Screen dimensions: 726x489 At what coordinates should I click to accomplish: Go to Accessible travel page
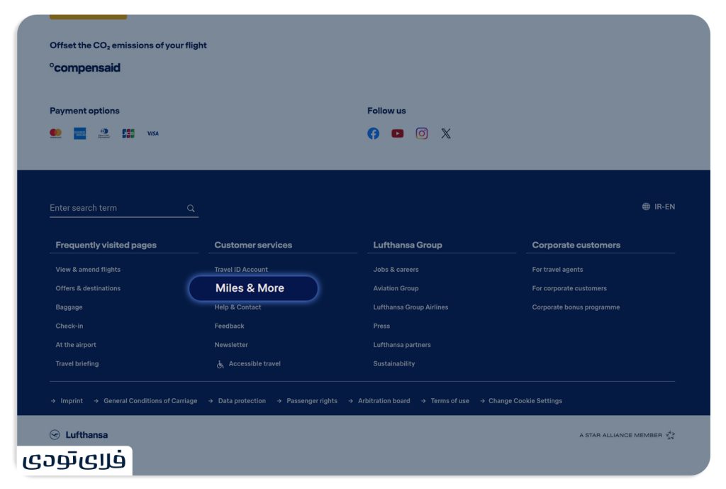click(254, 364)
